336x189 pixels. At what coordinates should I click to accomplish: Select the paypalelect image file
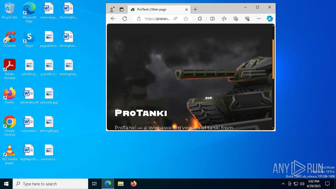point(49,39)
